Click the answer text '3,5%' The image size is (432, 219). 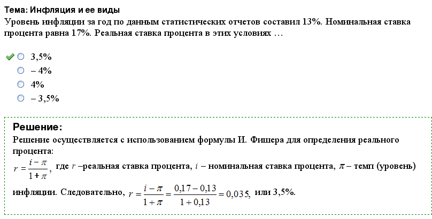(x=41, y=57)
